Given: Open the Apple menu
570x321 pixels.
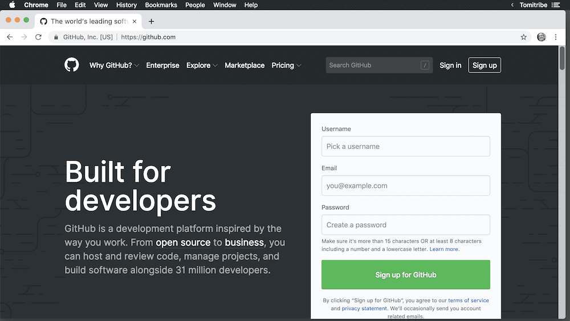Looking at the screenshot, I should coord(12,5).
